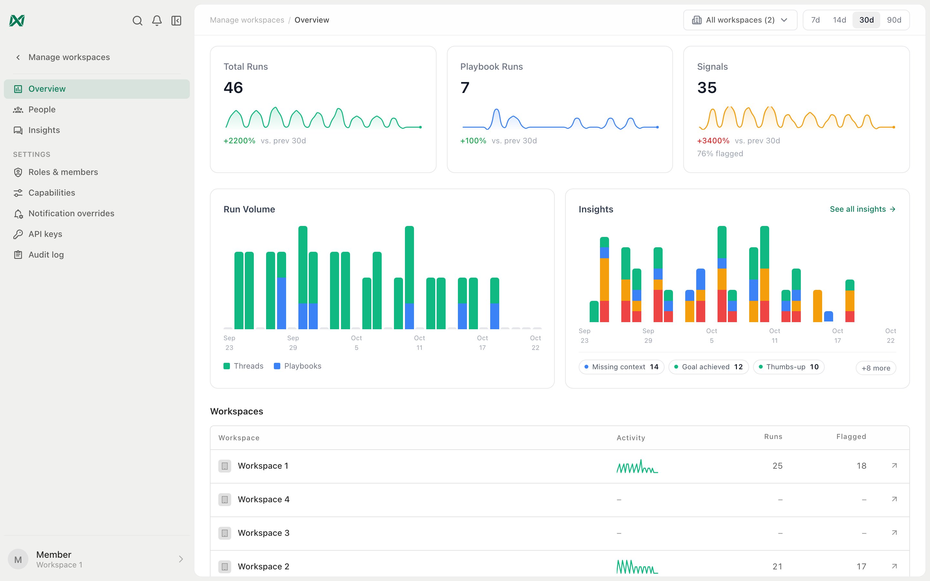Screen dimensions: 930x581
Task: Open Audit log page
Action: point(97,255)
